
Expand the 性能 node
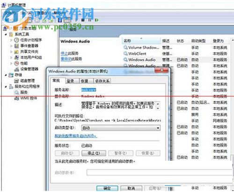tap(11, 63)
